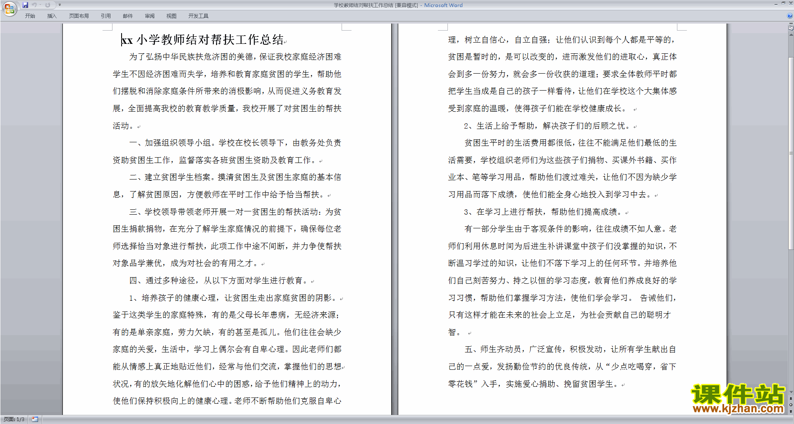
Task: Click the line 二、建立贫困学生档案
Action: 235,177
